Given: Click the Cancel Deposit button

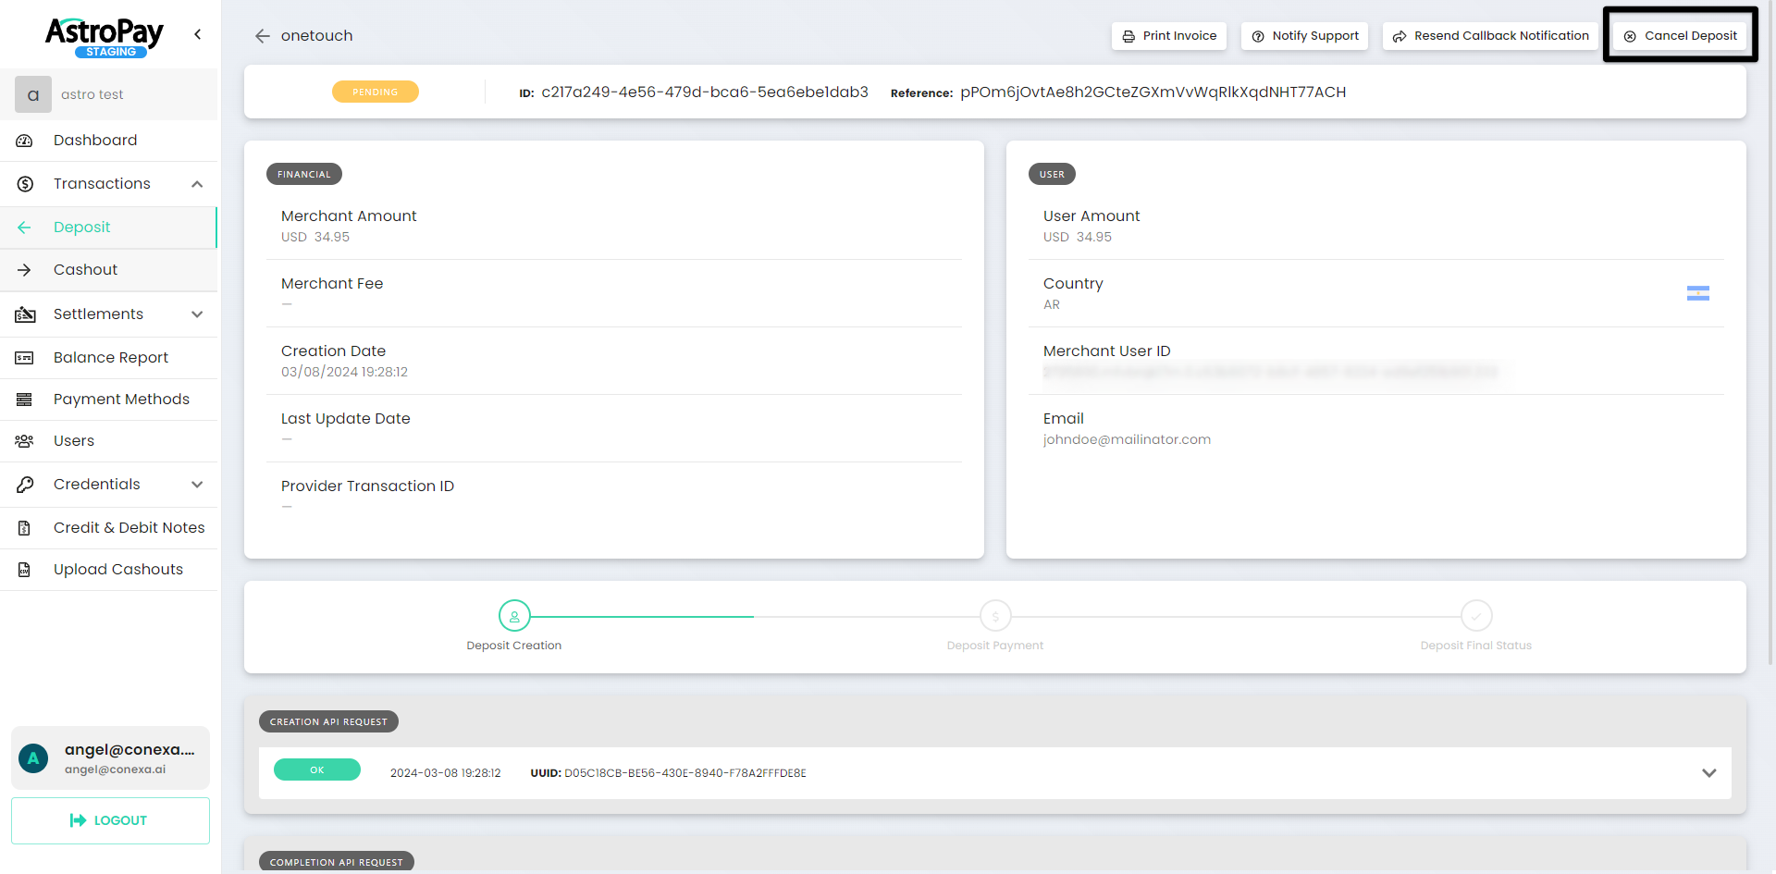Looking at the screenshot, I should [1680, 36].
